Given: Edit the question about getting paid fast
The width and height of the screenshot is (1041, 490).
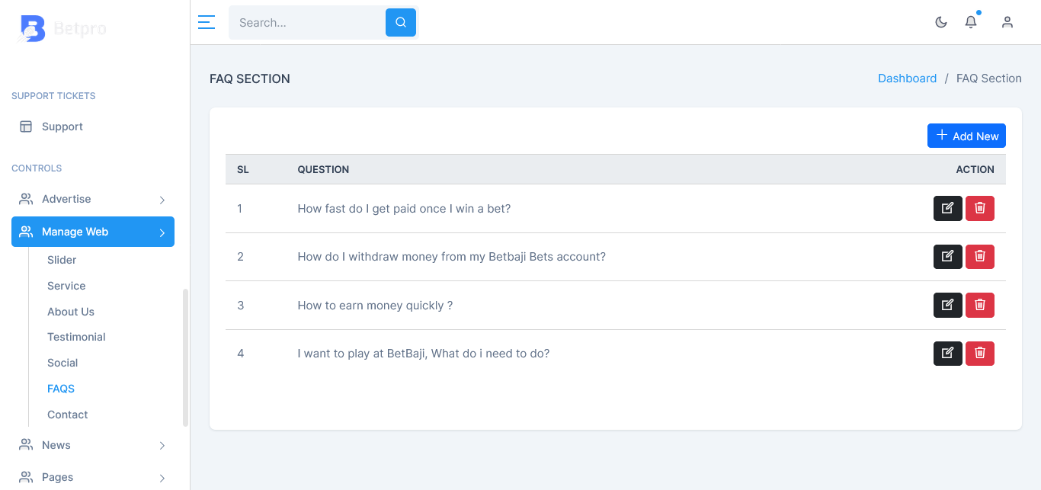Looking at the screenshot, I should (x=948, y=208).
